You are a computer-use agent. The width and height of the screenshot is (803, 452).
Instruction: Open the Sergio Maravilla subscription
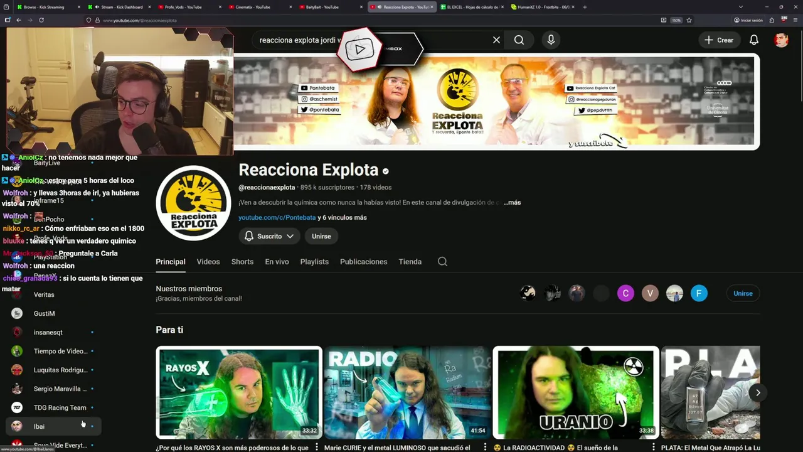tap(53, 389)
